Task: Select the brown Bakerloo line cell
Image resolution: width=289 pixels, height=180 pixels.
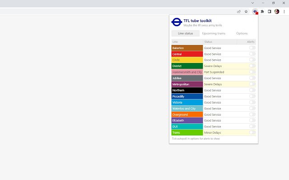Action: pos(187,48)
